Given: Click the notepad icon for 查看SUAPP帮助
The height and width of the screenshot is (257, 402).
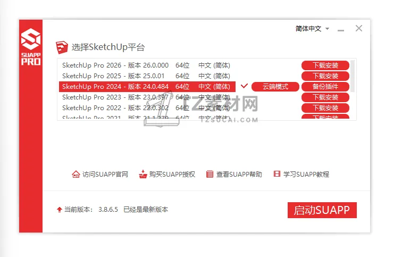Looking at the screenshot, I should click(210, 174).
